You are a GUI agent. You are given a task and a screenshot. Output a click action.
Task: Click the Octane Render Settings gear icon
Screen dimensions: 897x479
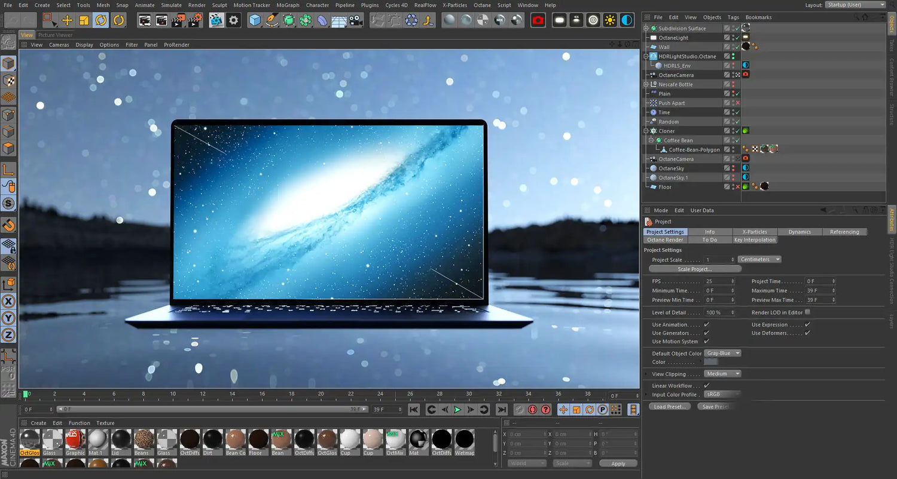point(233,20)
